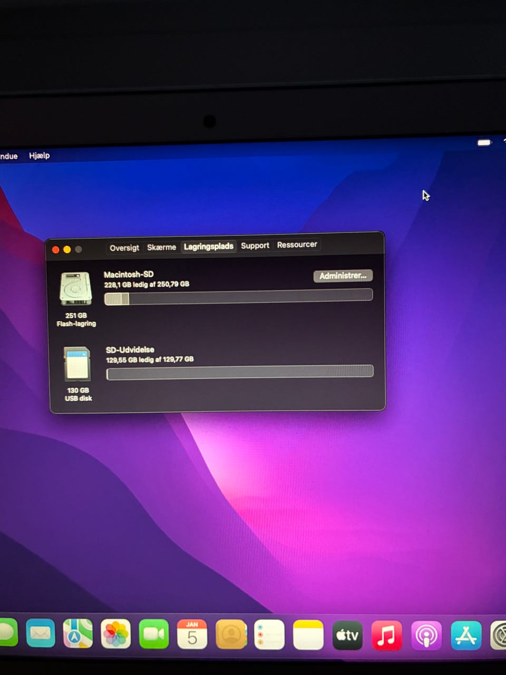Select the SD-Udvidelse SD card icon
This screenshot has height=675, width=506.
[77, 364]
